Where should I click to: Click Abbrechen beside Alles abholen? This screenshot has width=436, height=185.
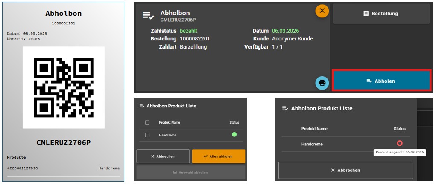tap(163, 156)
